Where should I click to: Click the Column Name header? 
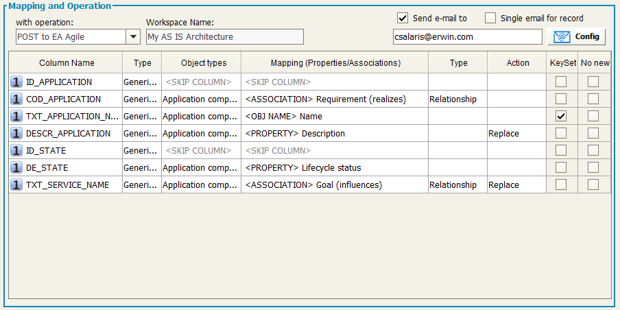point(67,63)
